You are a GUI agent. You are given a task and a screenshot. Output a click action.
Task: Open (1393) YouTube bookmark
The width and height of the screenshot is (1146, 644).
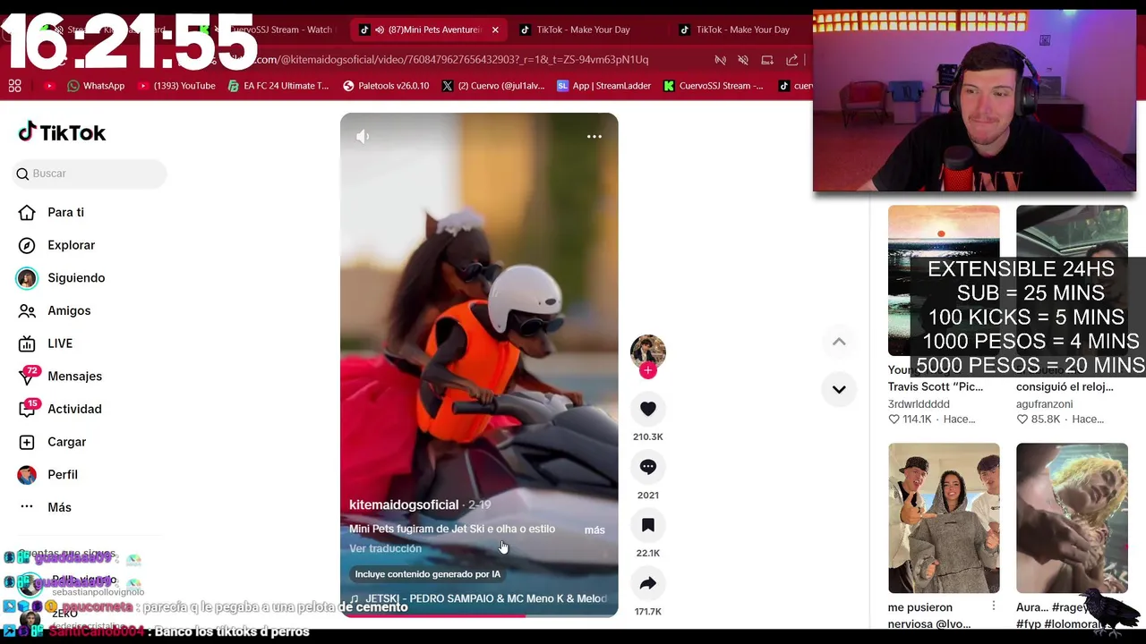click(x=176, y=86)
